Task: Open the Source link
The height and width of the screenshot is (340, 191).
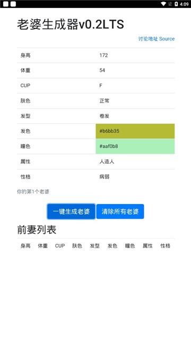Action: click(x=167, y=39)
